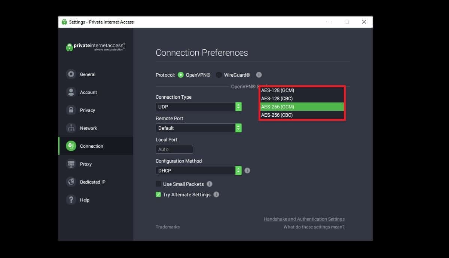Click the General gear icon in sidebar

click(x=71, y=74)
